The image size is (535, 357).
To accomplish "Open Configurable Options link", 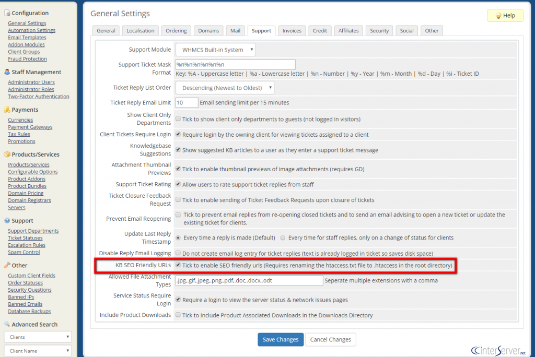I will (33, 172).
